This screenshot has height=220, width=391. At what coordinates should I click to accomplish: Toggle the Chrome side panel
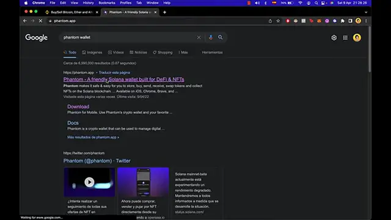(350, 21)
